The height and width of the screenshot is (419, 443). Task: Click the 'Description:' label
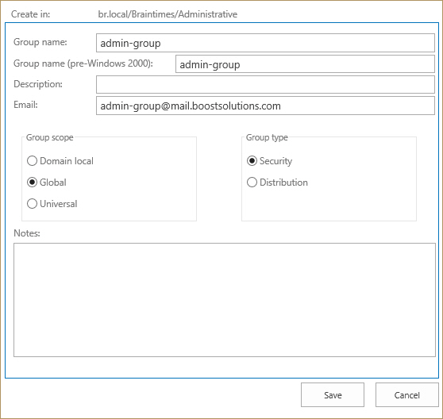tap(38, 84)
